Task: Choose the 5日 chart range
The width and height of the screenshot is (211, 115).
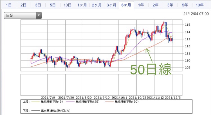Action: point(53,5)
